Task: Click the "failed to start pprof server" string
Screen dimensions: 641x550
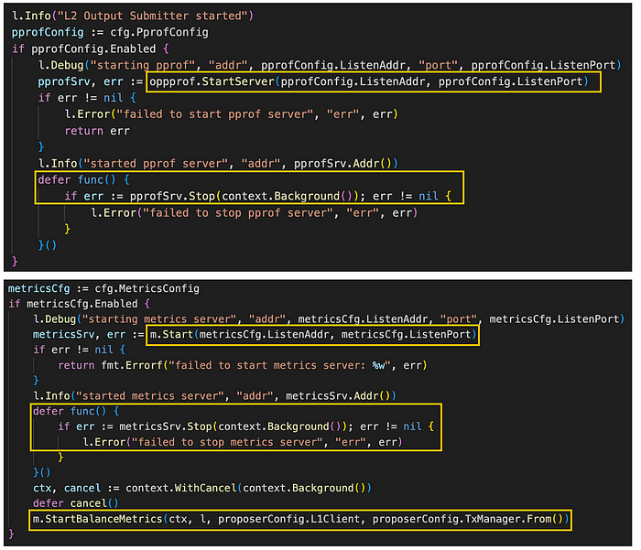Action: (215, 114)
